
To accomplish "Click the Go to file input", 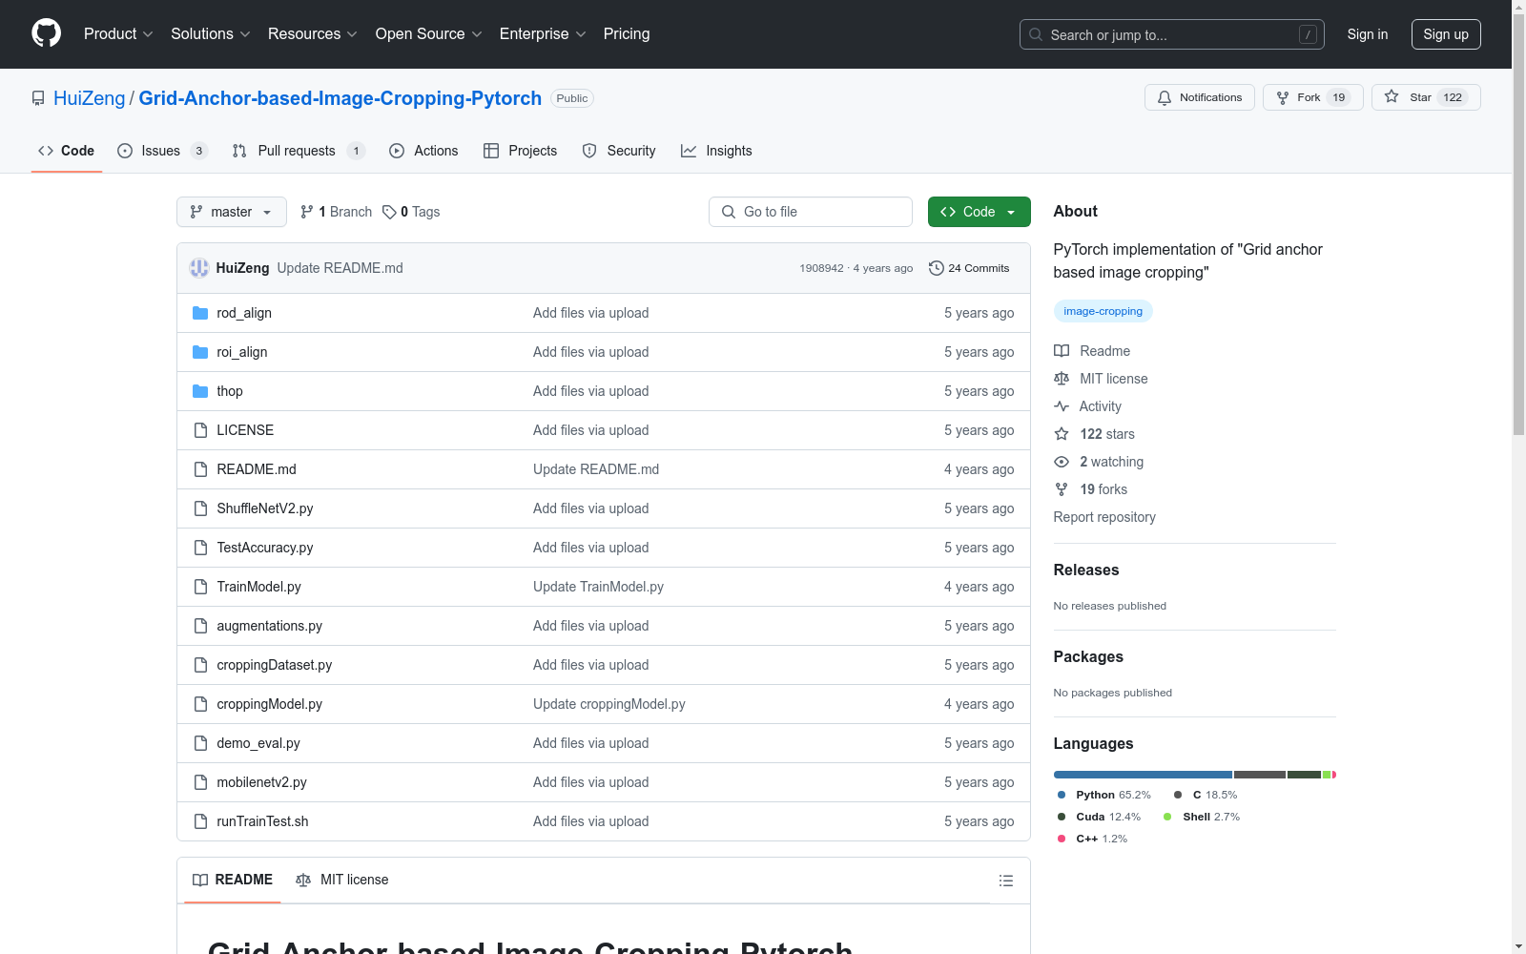I will click(x=810, y=212).
